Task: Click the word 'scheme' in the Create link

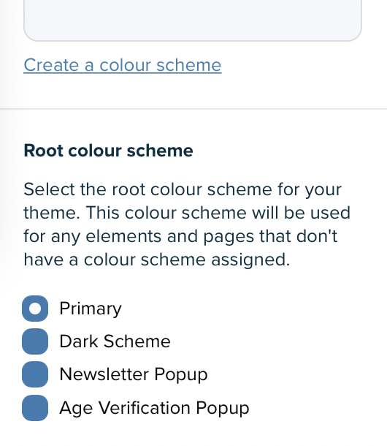Action: [x=188, y=65]
